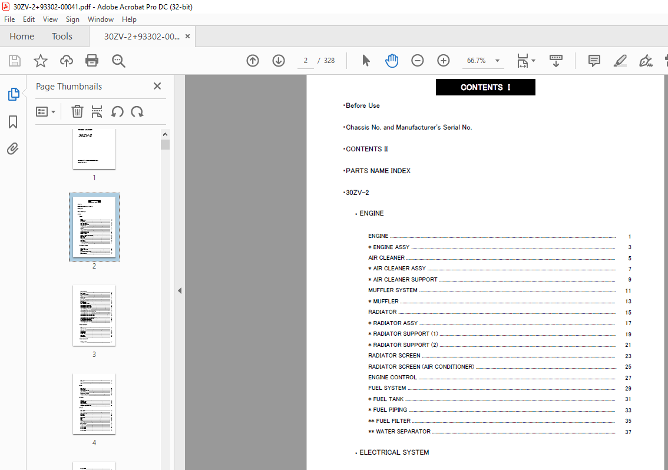Delete selected page with trash icon
Image resolution: width=668 pixels, height=470 pixels.
(x=77, y=112)
